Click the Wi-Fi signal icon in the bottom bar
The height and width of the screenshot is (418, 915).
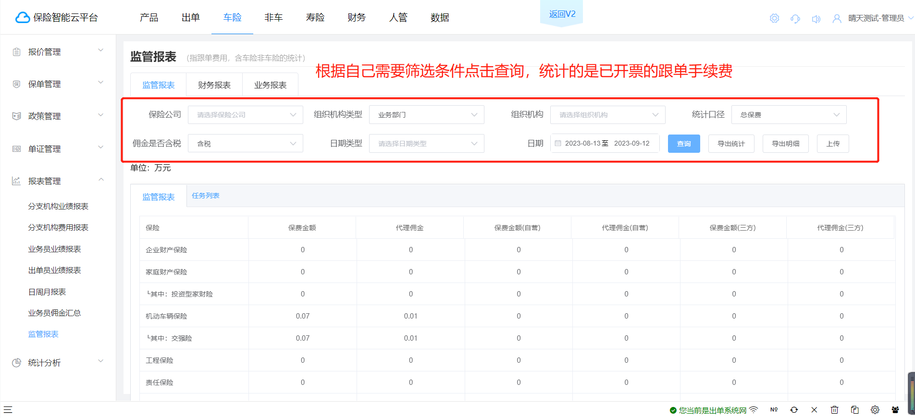pyautogui.click(x=754, y=410)
